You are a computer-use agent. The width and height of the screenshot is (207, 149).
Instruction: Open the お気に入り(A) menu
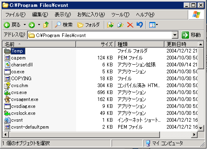(x=91, y=15)
